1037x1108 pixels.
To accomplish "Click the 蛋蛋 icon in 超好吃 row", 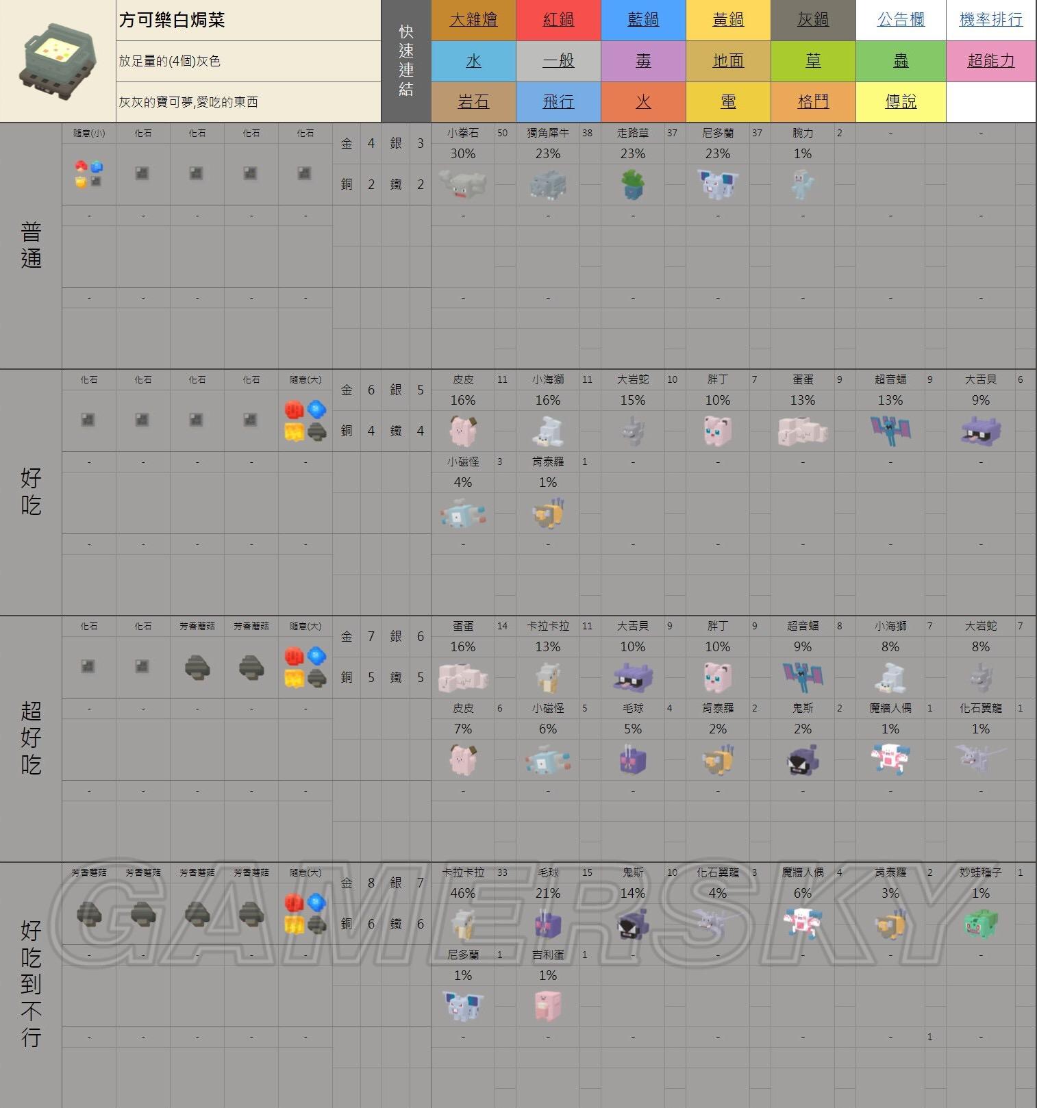I will [x=463, y=677].
